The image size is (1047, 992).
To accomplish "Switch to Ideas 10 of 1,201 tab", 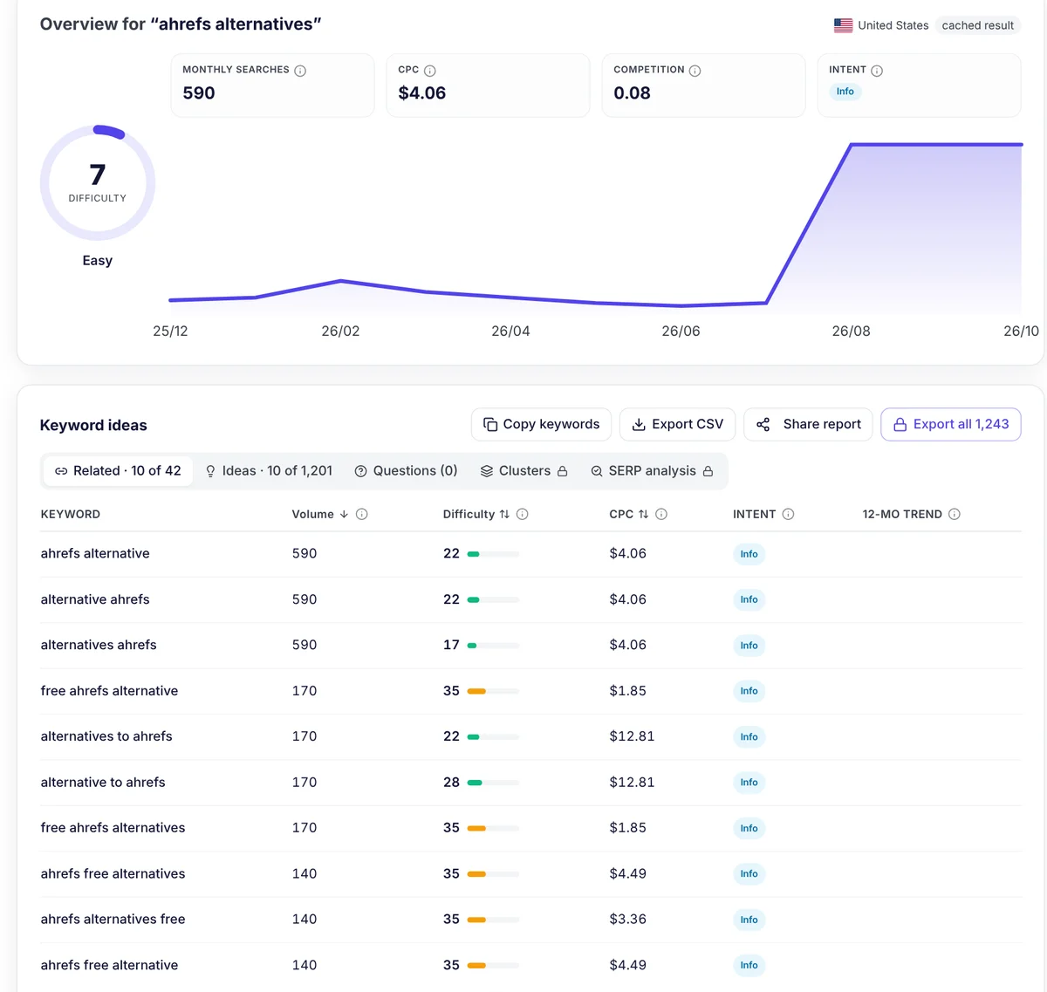I will (x=269, y=471).
